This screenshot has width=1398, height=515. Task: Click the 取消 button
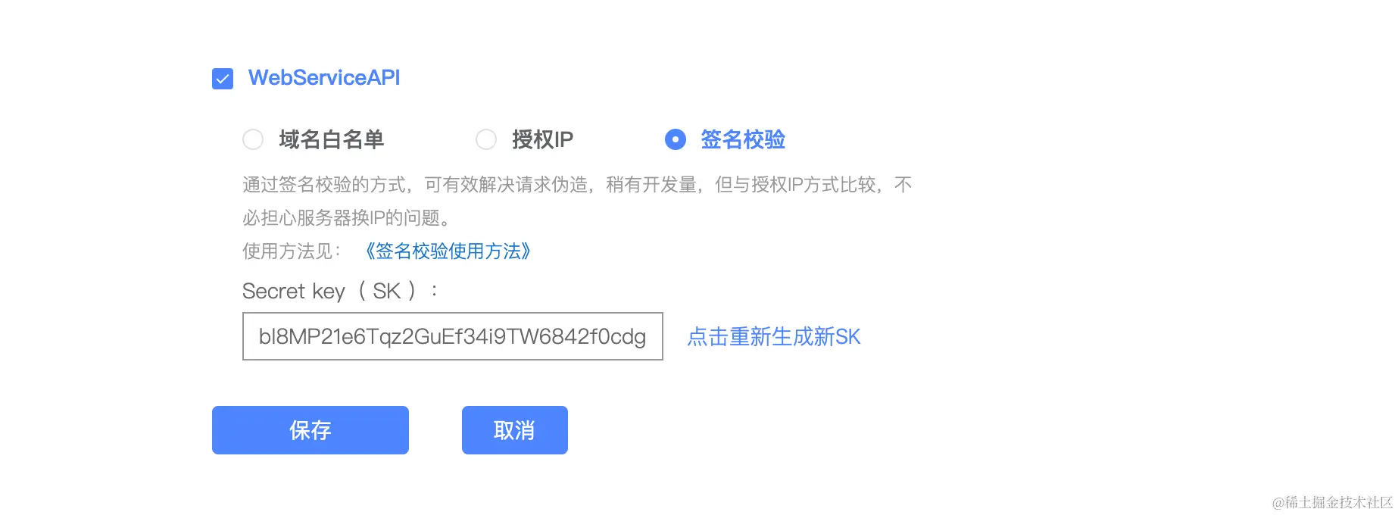point(515,430)
